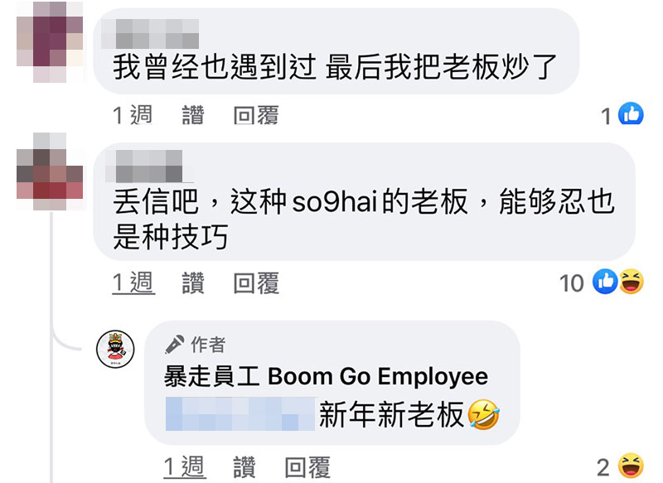
Task: Click the like reaction icon on the so9hai comment
Action: click(605, 282)
